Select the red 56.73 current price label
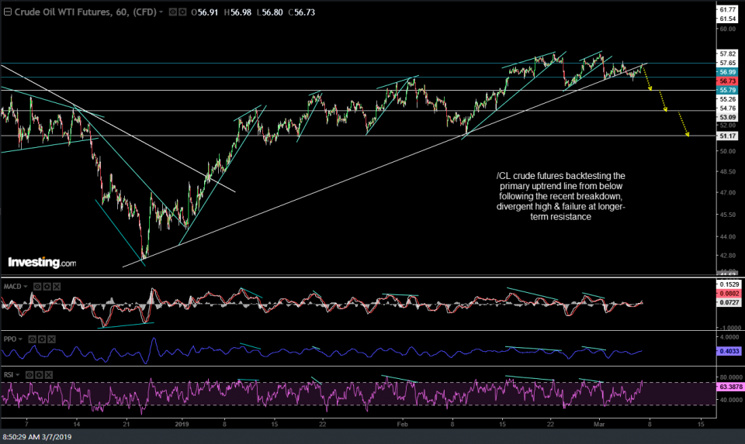 tap(727, 81)
